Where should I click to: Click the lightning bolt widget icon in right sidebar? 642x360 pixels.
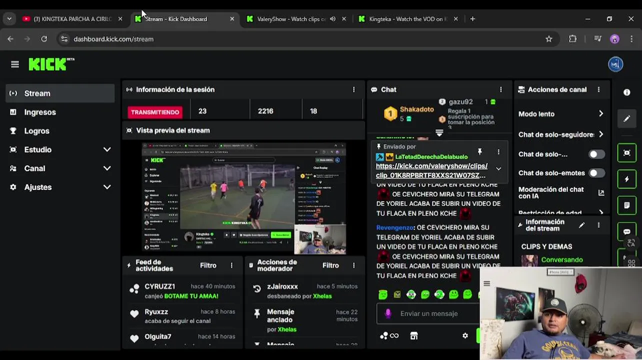pos(626,179)
